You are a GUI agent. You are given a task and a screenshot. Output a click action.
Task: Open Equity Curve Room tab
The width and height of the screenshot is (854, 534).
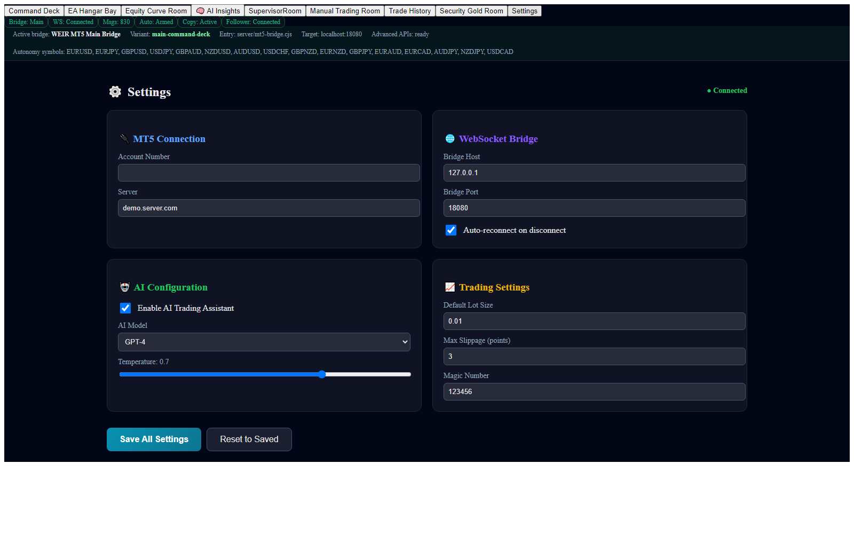tap(156, 11)
